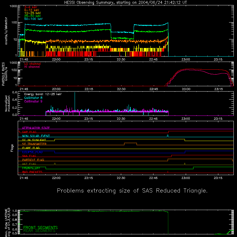This screenshot has width=237, height=237.
Task: Select the 25-50 keV legend label
Action: (33, 16)
